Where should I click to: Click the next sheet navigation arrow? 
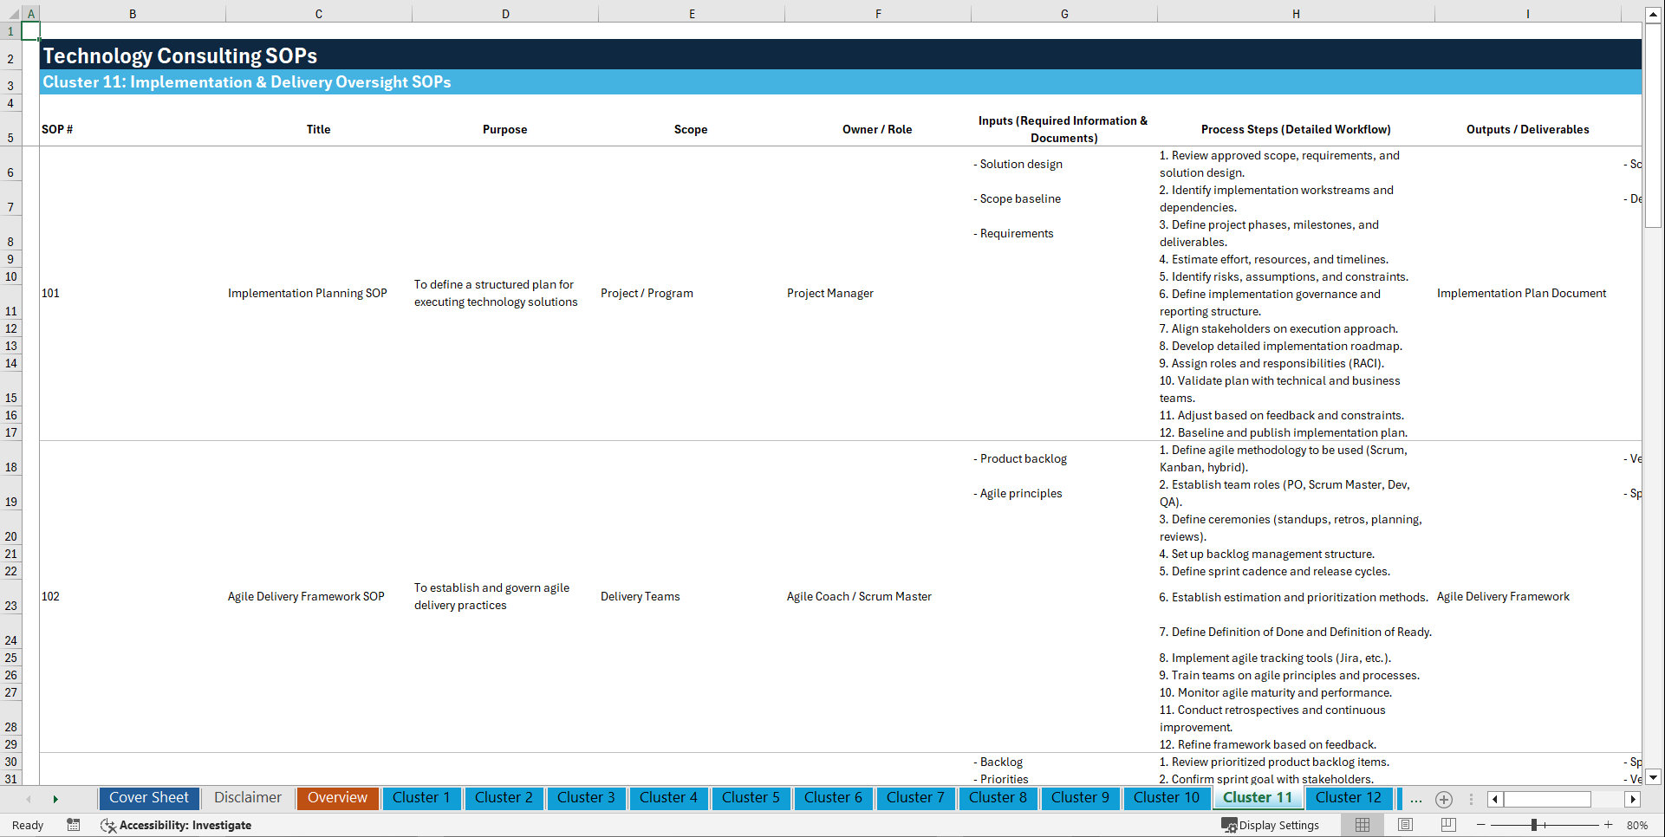(x=55, y=799)
